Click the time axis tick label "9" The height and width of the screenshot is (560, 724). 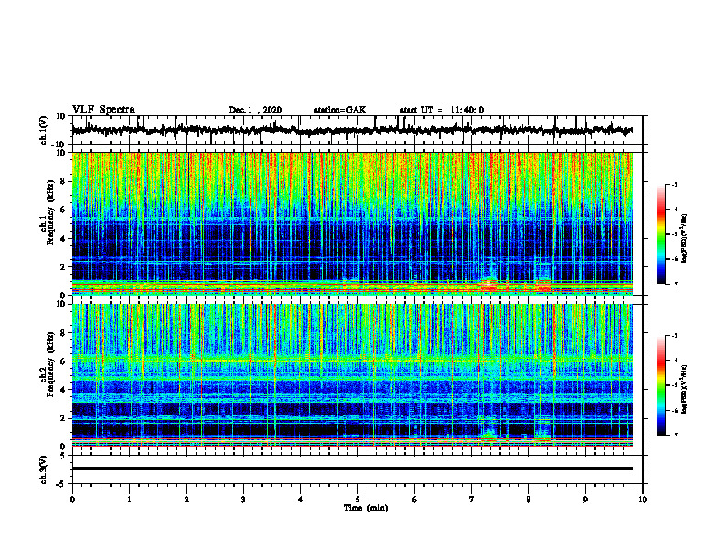coord(585,500)
